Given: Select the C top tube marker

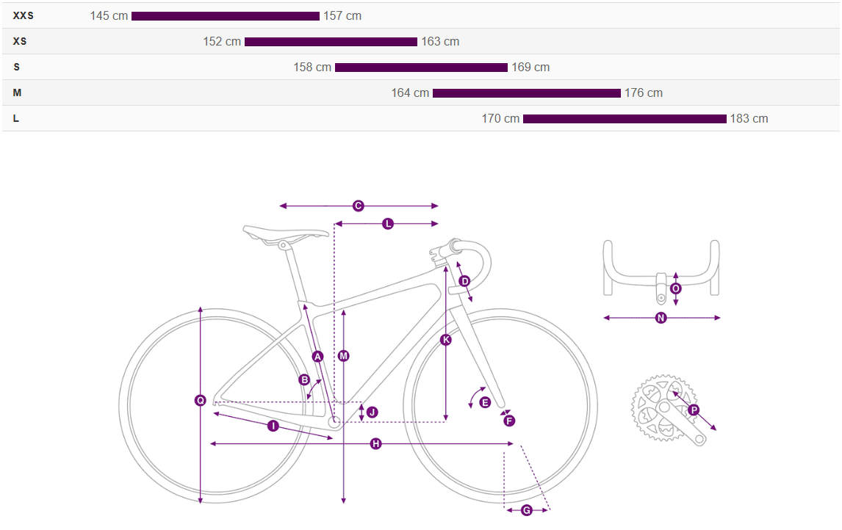Looking at the screenshot, I should [359, 206].
